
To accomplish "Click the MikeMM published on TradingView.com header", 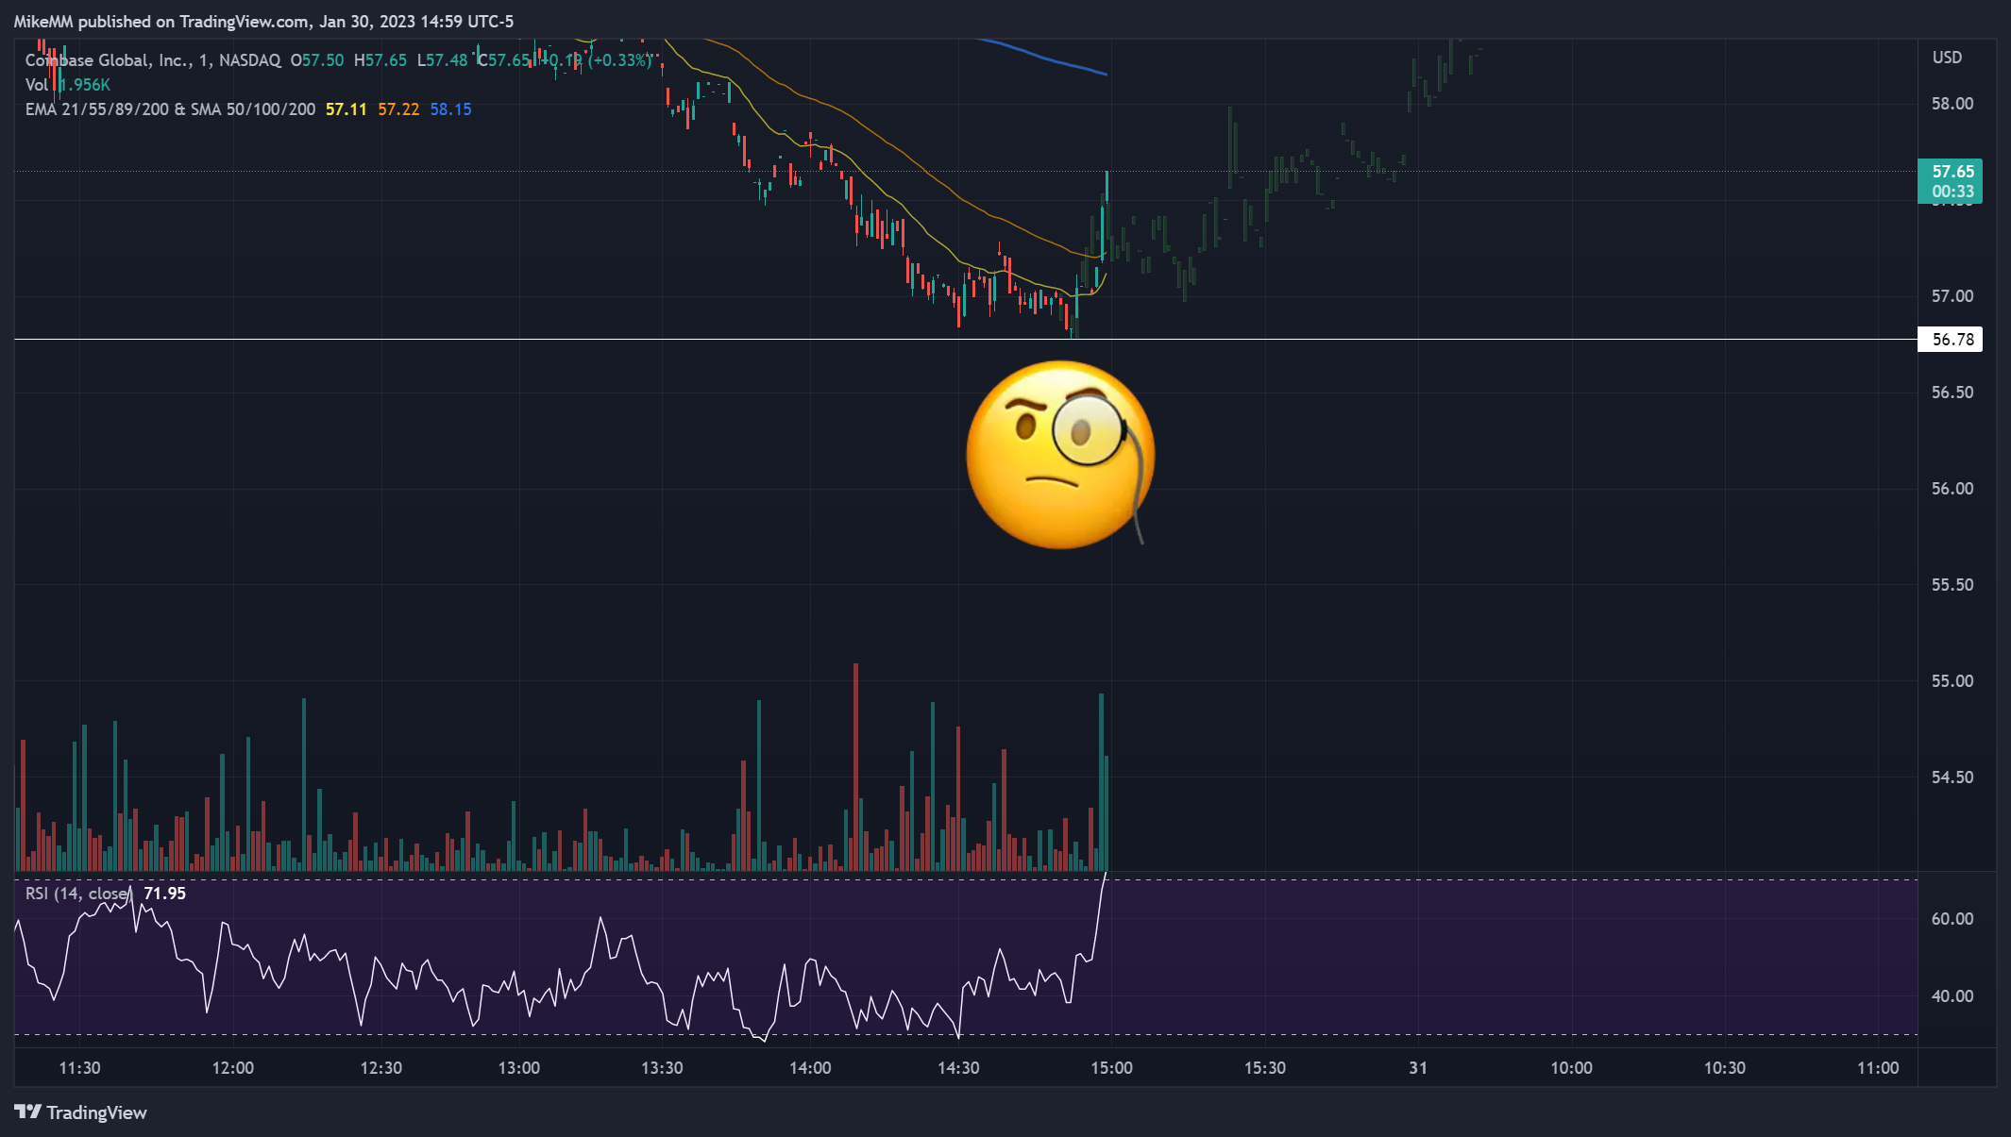I will click(264, 22).
